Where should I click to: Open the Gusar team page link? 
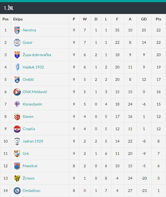tap(28, 42)
